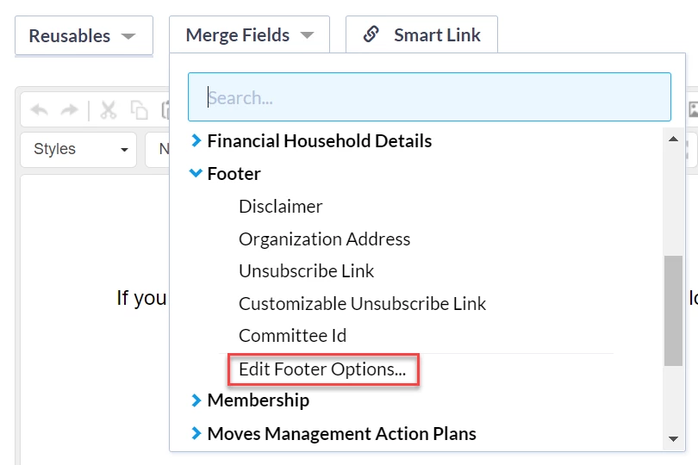Click the copy icon in editor toolbar
Screen dimensions: 698x465
point(139,109)
